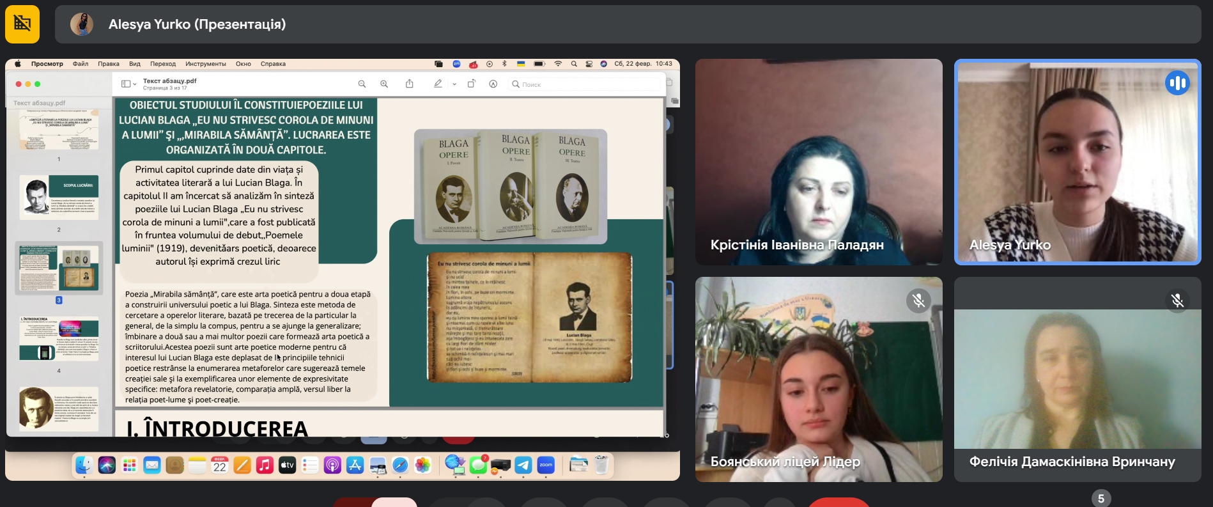1213x507 pixels.
Task: Select the markup pen tool
Action: tap(438, 84)
